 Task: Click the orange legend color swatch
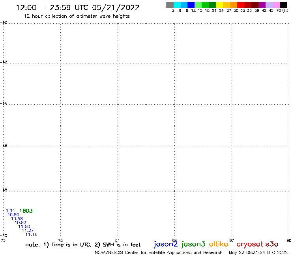[x=234, y=5]
